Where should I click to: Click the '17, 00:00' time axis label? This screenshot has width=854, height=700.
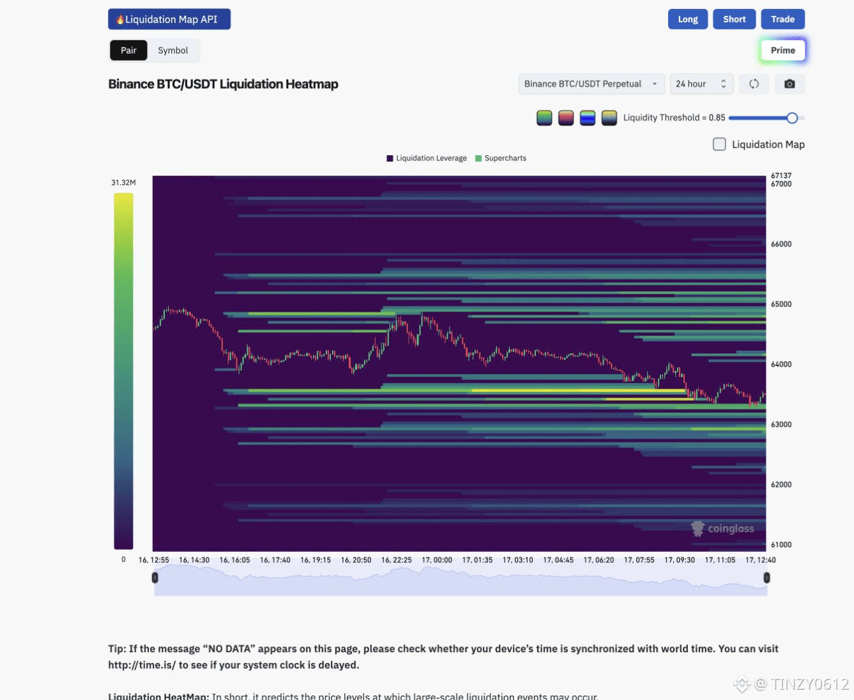pyautogui.click(x=437, y=560)
